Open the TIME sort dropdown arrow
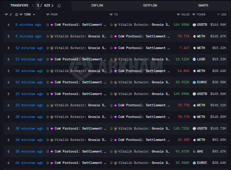The width and height of the screenshot is (231, 170). (34, 14)
